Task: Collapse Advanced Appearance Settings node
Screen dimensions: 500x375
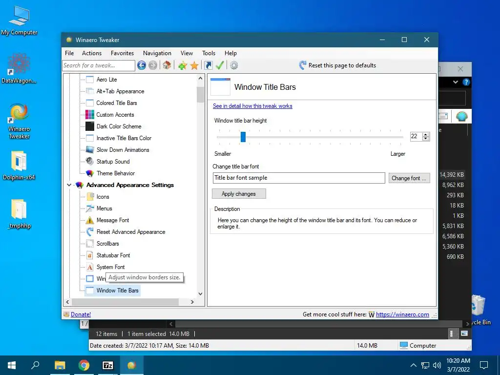Action: [69, 185]
